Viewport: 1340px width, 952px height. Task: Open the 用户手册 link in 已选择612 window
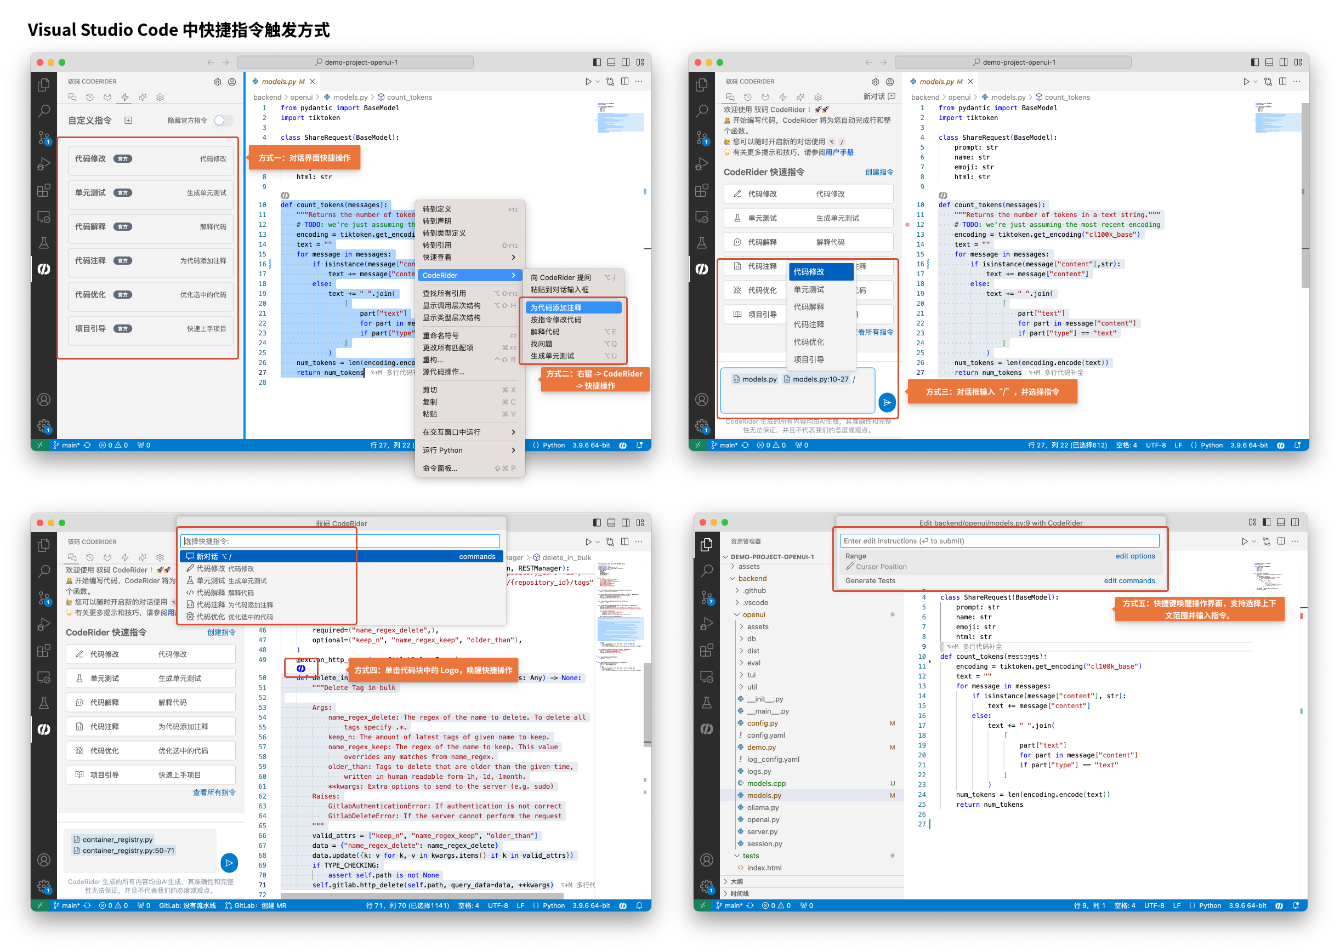(x=839, y=152)
